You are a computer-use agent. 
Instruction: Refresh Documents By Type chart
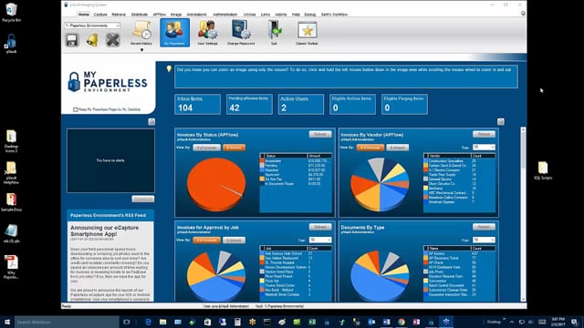(484, 227)
